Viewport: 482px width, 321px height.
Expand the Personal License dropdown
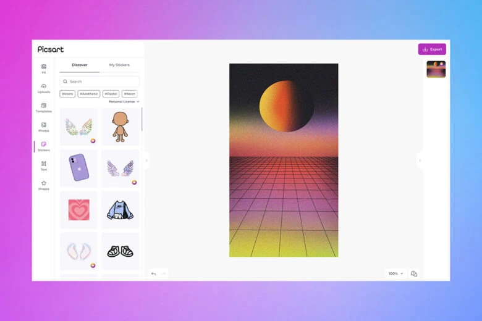[x=124, y=101]
